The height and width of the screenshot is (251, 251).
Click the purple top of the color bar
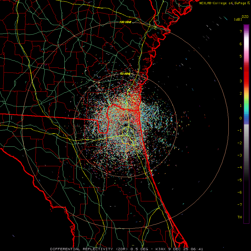click(x=246, y=27)
